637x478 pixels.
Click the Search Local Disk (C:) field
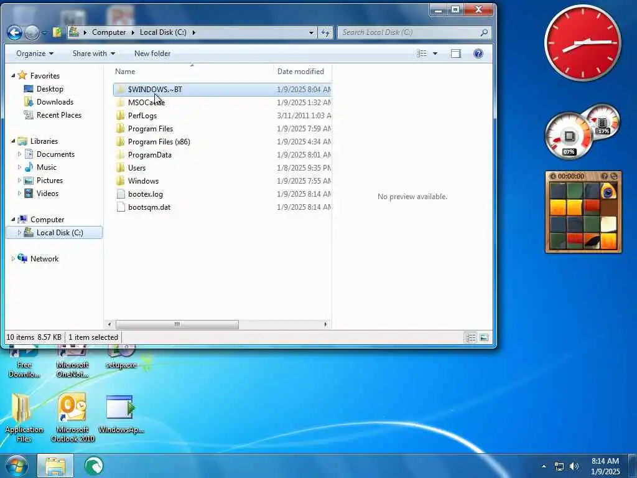[x=414, y=32]
